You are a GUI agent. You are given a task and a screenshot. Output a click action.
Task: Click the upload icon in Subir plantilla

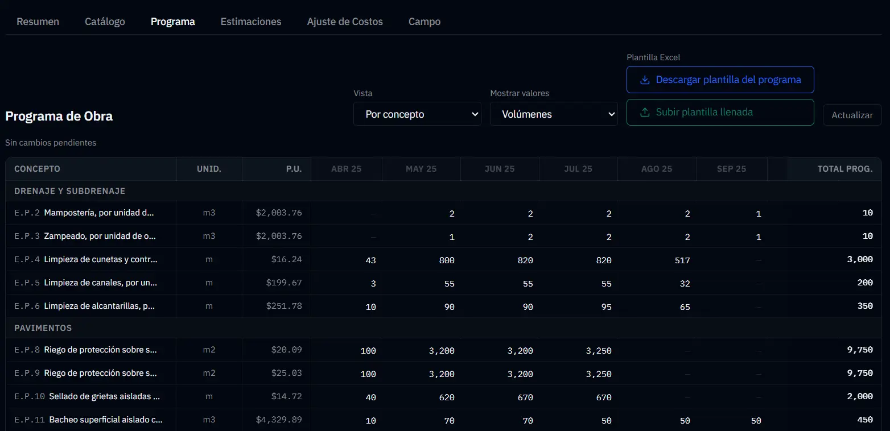click(x=645, y=113)
